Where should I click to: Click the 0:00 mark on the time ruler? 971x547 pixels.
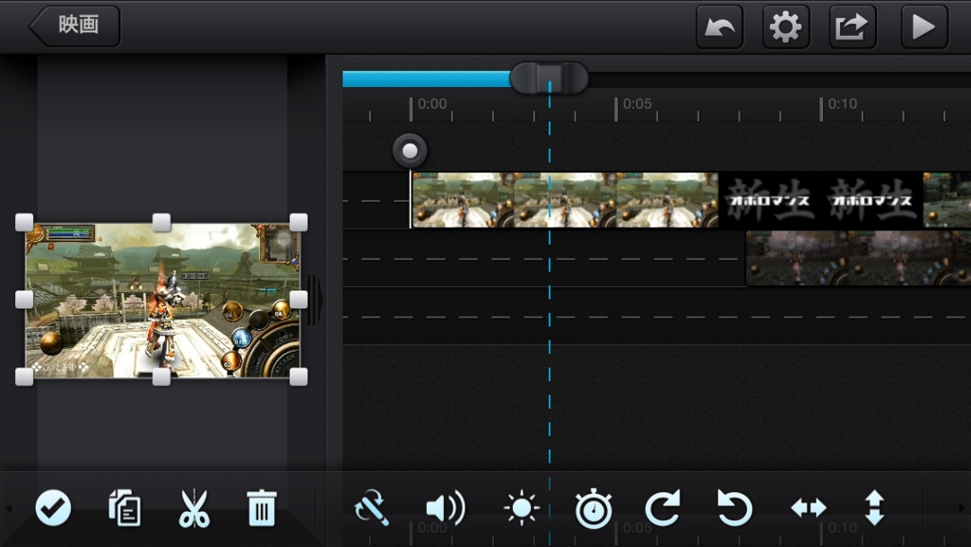point(431,103)
